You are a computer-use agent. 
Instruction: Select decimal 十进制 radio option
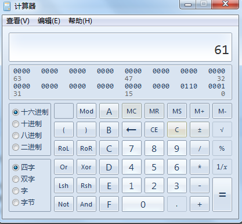(x=27, y=124)
